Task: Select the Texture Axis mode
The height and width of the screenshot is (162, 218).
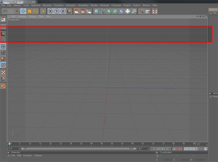Action: click(x=3, y=78)
